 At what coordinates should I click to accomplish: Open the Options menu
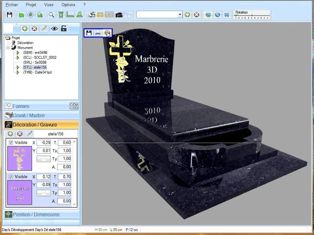click(x=68, y=5)
